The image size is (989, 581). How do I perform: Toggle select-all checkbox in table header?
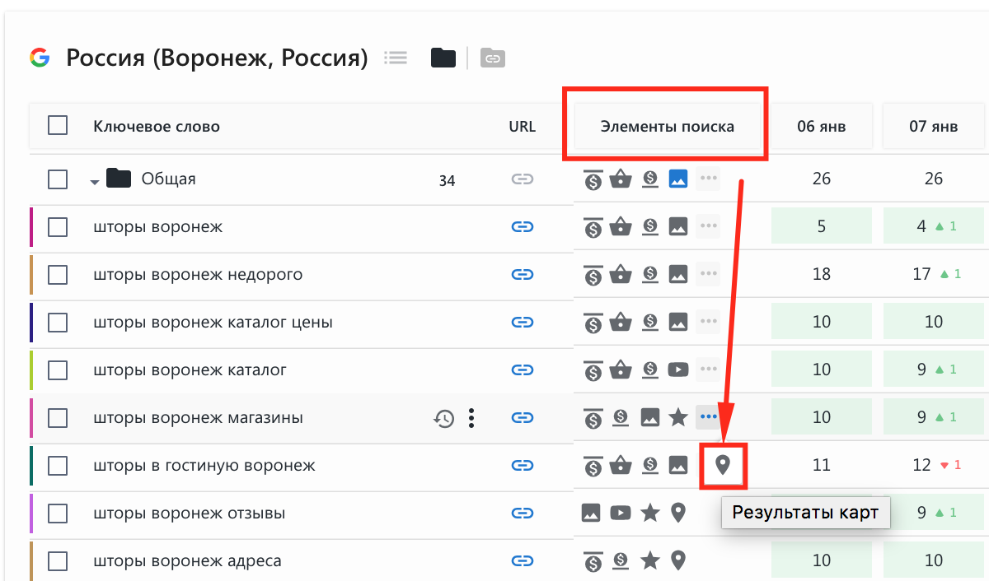click(58, 126)
